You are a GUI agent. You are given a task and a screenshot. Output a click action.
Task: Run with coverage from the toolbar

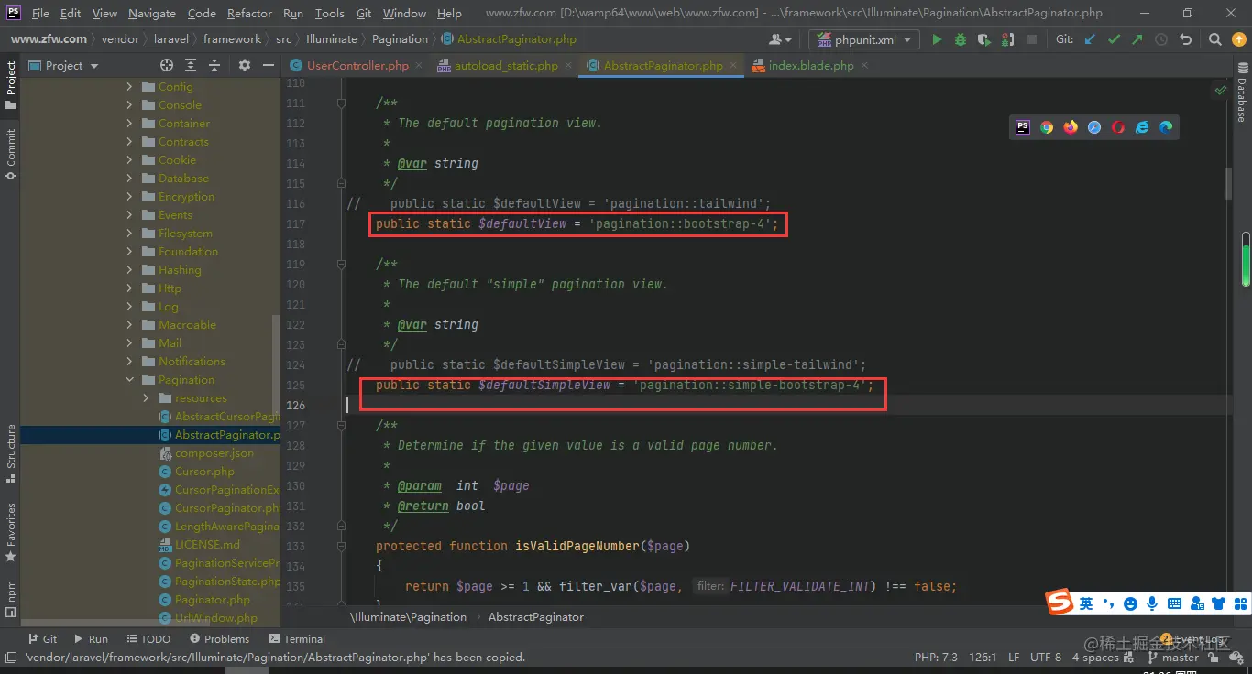[984, 39]
